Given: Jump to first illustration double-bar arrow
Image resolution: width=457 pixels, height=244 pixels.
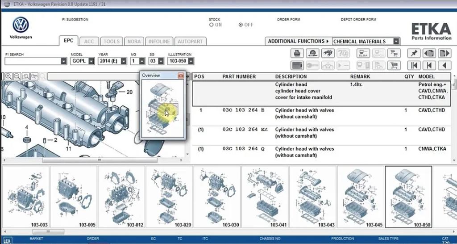Looking at the screenshot, I should point(414,65).
